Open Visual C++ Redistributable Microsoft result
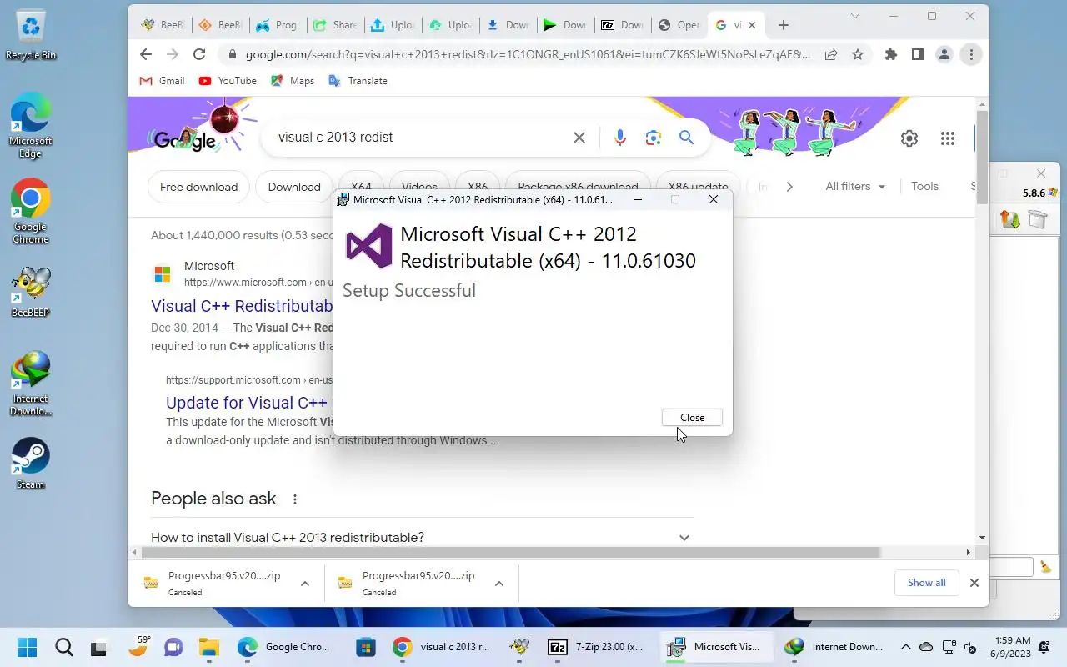1067x667 pixels. coord(242,306)
